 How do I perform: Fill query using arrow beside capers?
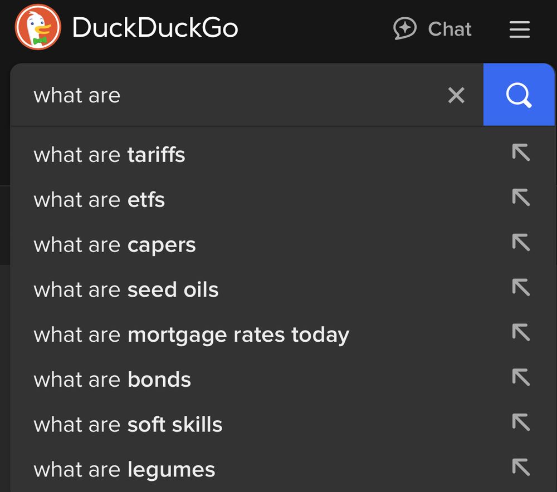(x=521, y=242)
